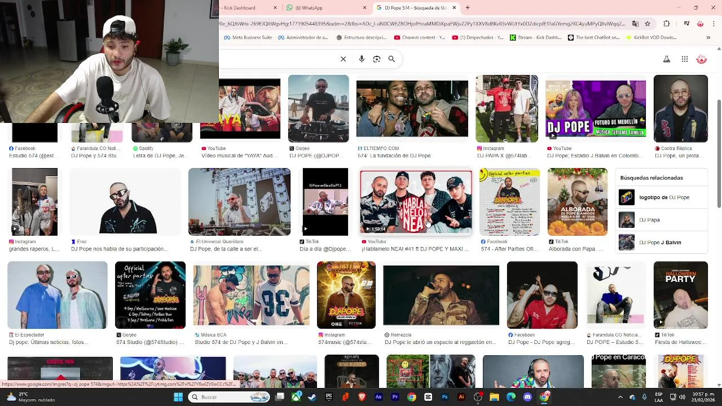Screen dimensions: 722x406
Task: Expand the hidden bookmarks chevron
Action: point(708,38)
